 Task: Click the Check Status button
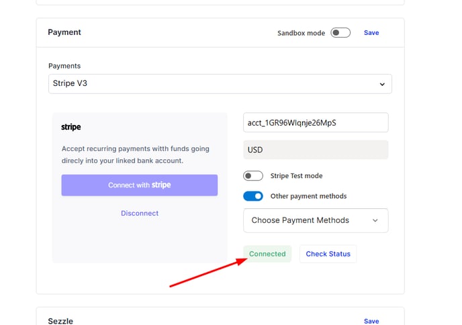click(x=328, y=254)
